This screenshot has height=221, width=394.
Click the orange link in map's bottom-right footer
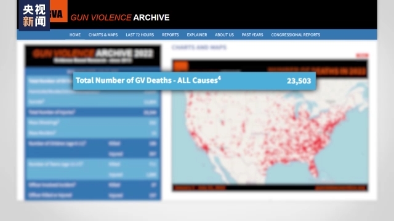click(340, 188)
